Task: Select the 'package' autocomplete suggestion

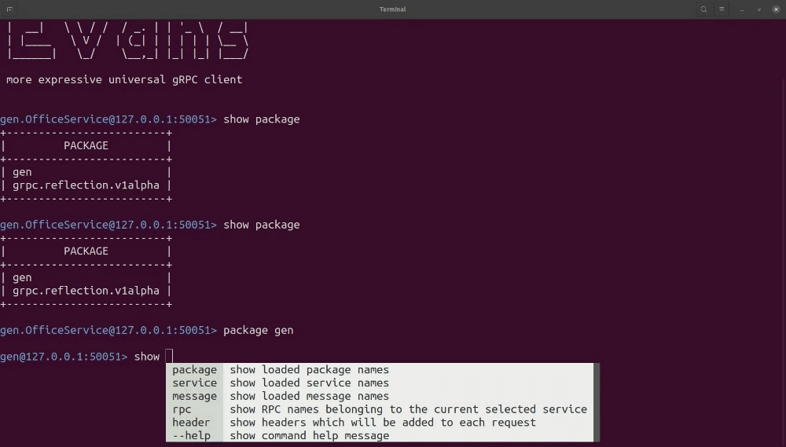Action: [194, 370]
